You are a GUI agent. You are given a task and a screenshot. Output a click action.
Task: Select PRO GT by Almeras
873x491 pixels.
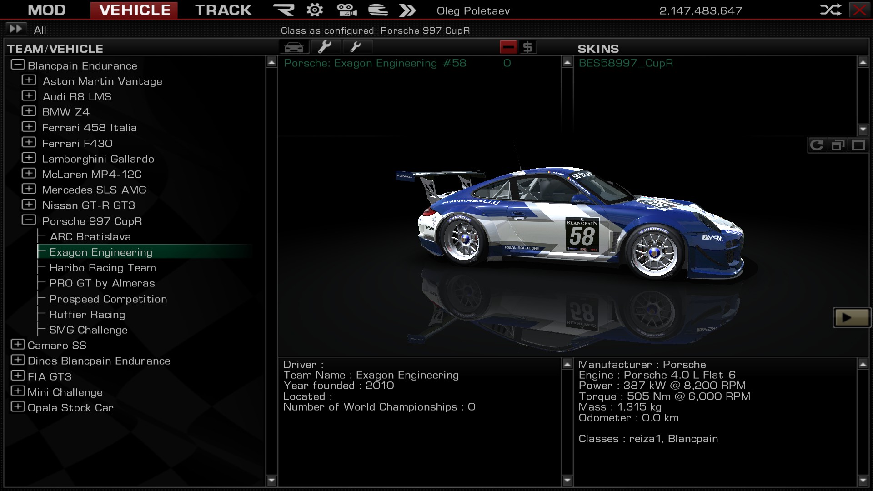coord(102,283)
